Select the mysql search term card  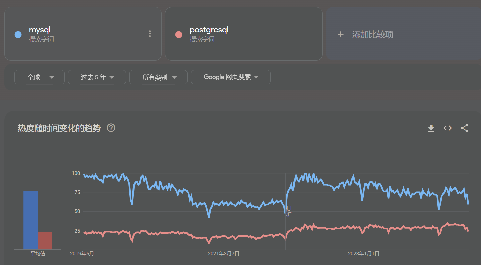click(x=83, y=33)
